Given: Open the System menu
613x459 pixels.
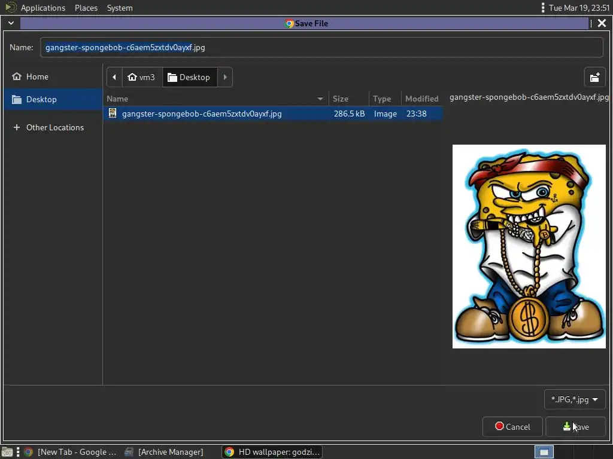Looking at the screenshot, I should 120,8.
